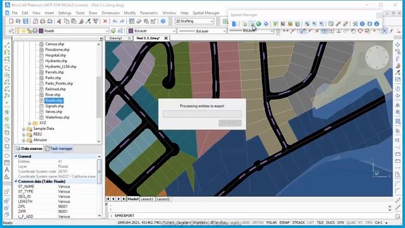Click the export progress bar
405x228 pixels.
tap(202, 114)
